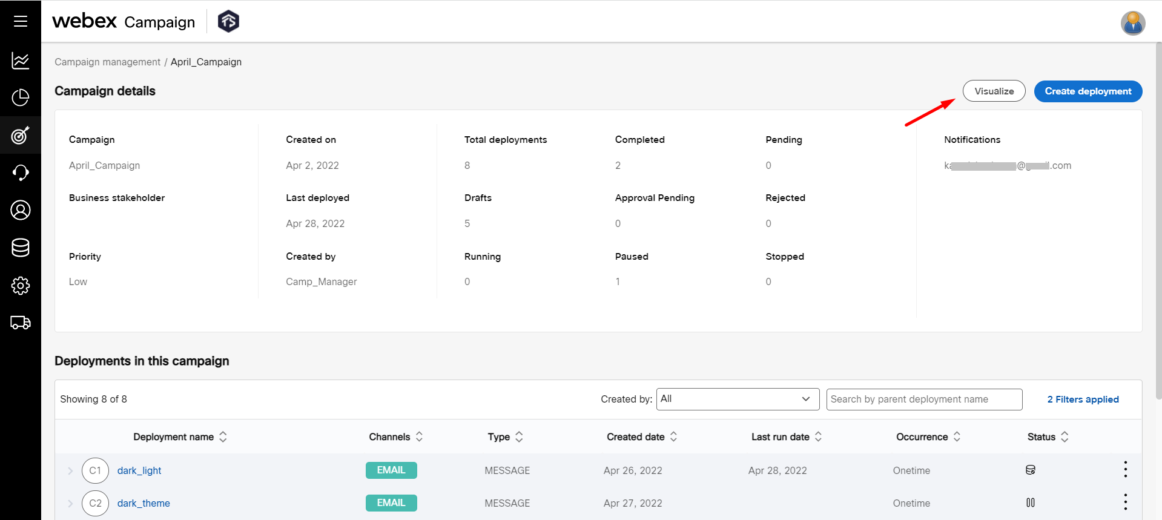Click the webex Campaign logo
1162x520 pixels.
coord(124,21)
